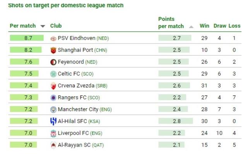Viewport: 250px width, 154px height.
Task: Click the Crvena Zvezda club crest
Action: 53,86
